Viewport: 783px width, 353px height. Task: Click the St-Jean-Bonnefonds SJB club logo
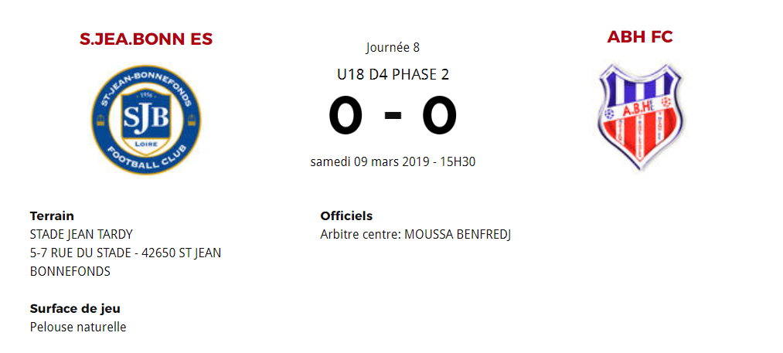tap(145, 118)
